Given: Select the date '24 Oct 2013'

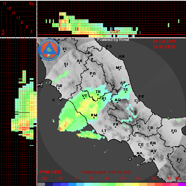Looking at the screenshot, I should (x=164, y=41).
